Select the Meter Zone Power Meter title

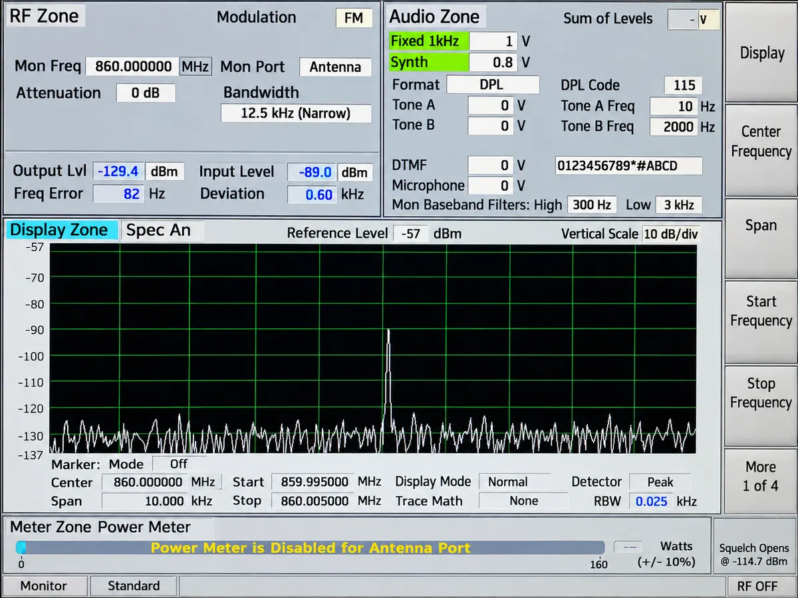point(100,528)
